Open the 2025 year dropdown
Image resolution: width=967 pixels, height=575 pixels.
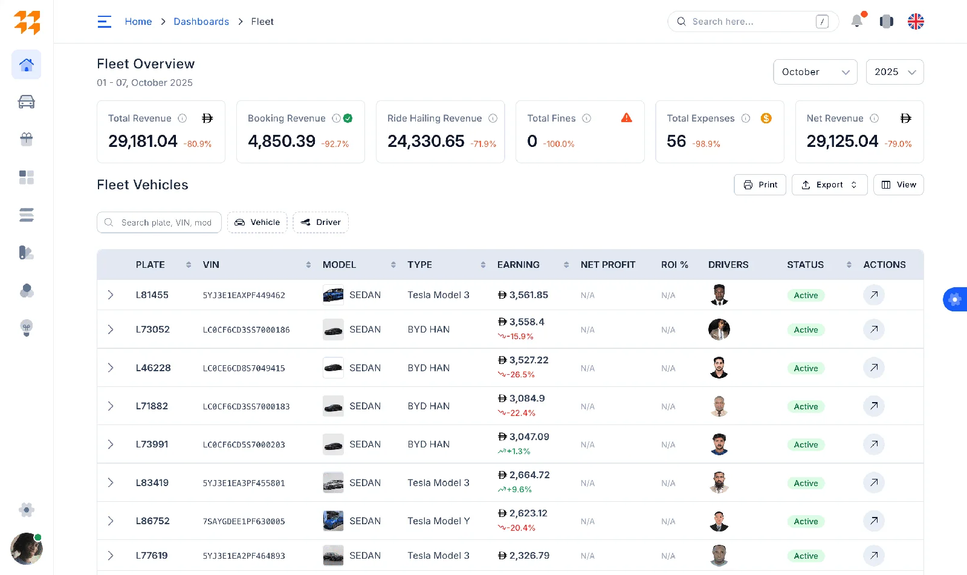click(x=894, y=72)
